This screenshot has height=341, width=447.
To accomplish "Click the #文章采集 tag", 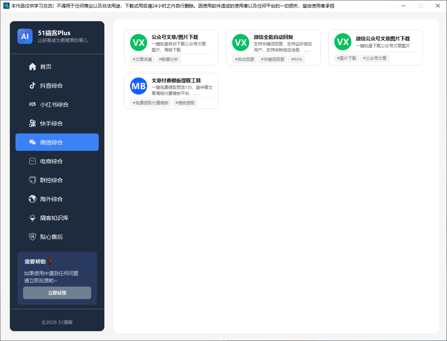I will click(142, 59).
